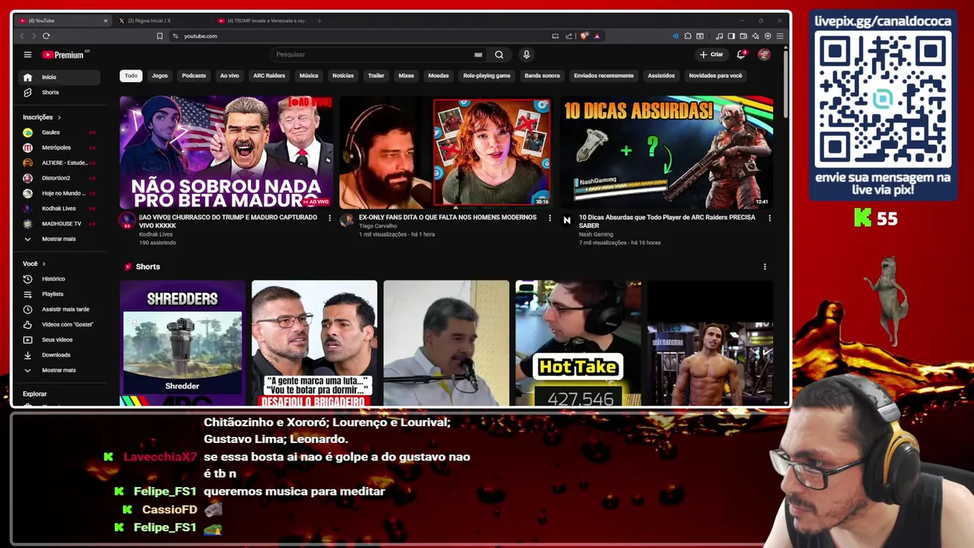Select the Podcasts filter chip
974x548 pixels.
194,75
